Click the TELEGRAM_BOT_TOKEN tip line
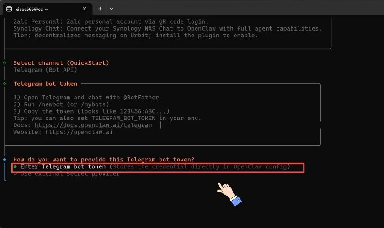384x228 pixels. click(107, 119)
